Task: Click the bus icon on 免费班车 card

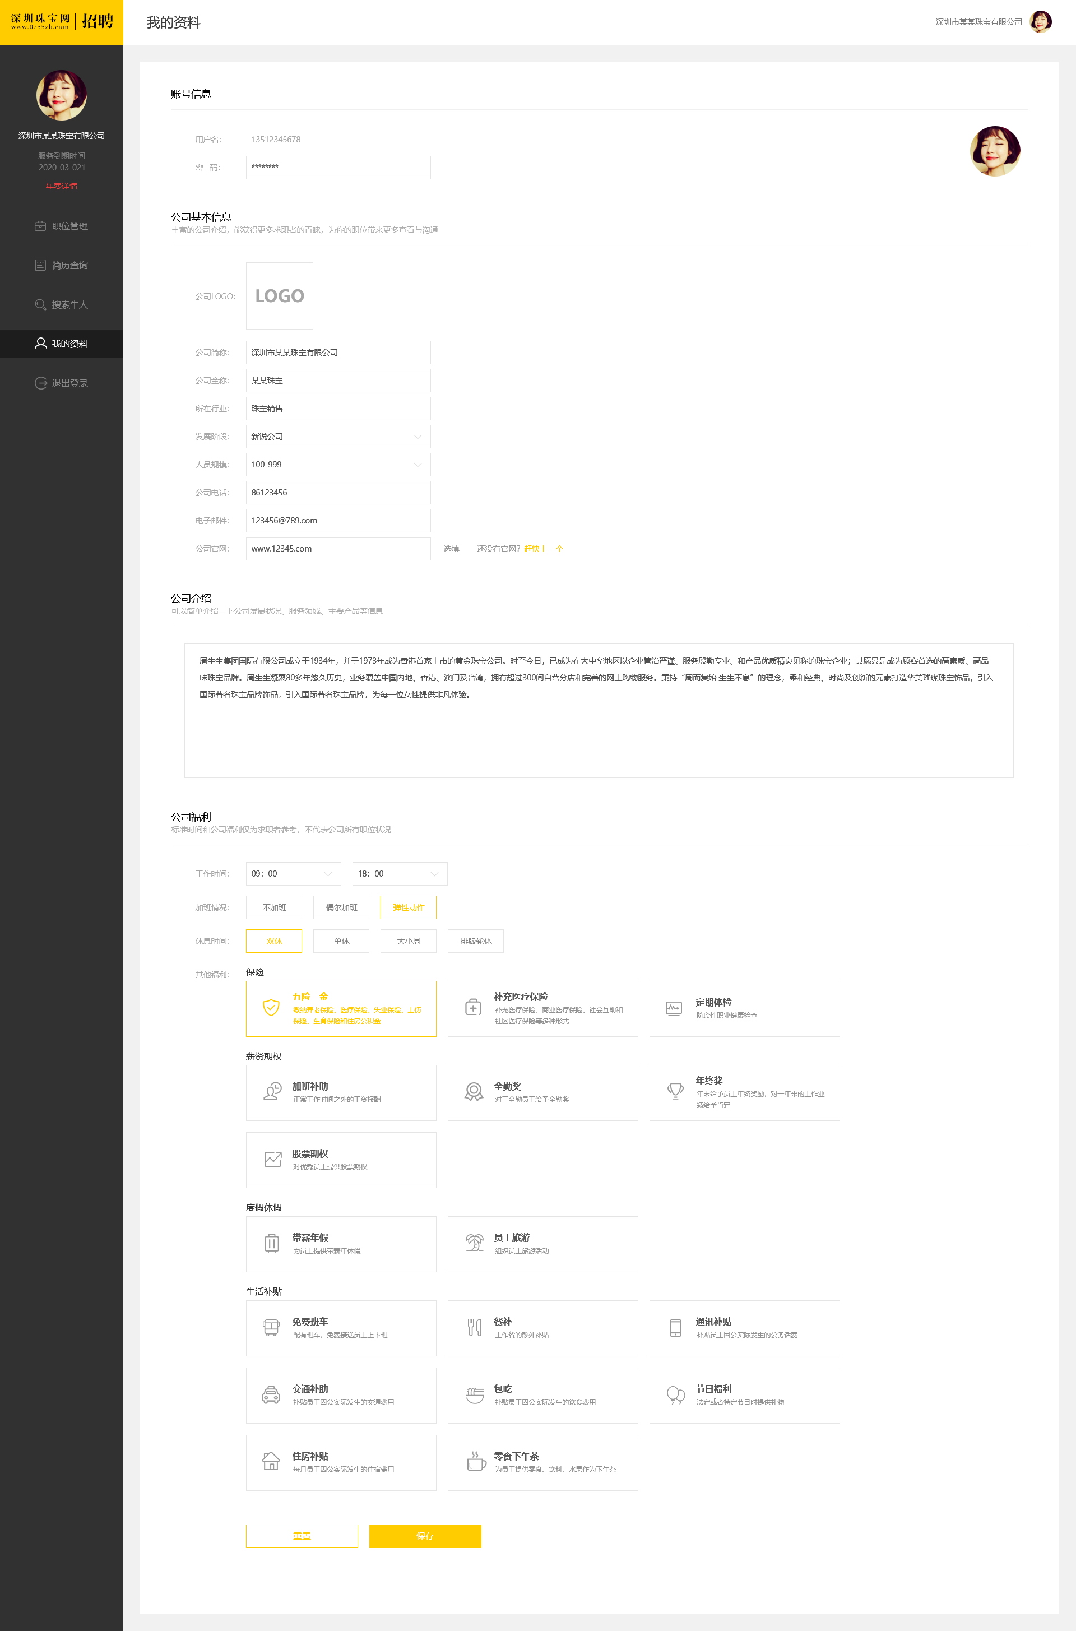Action: [271, 1327]
